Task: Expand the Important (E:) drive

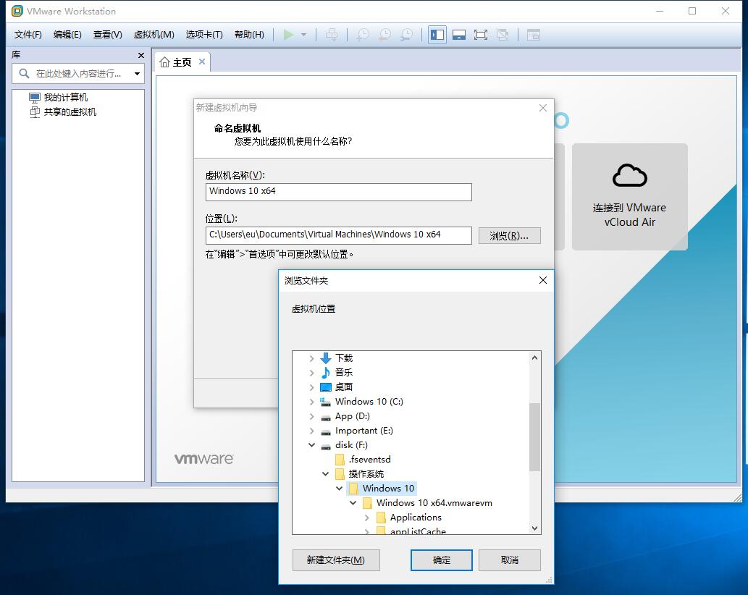Action: point(311,431)
